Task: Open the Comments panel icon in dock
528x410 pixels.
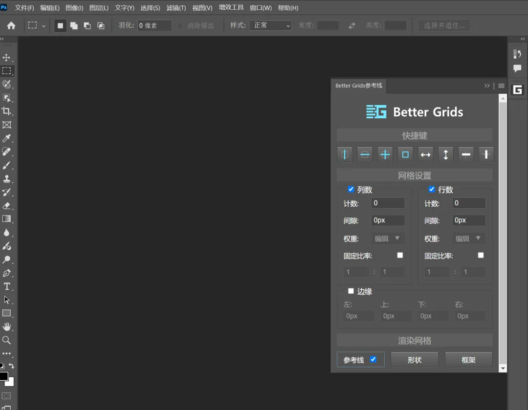Action: click(x=517, y=68)
